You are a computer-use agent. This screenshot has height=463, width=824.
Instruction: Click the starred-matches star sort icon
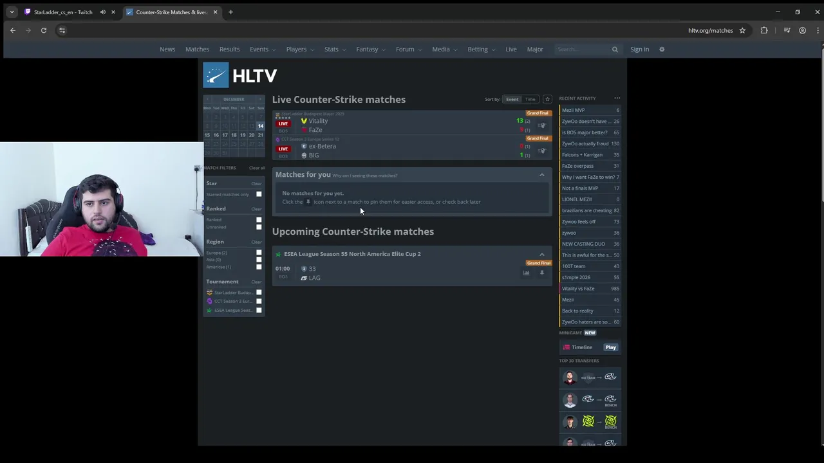click(547, 99)
